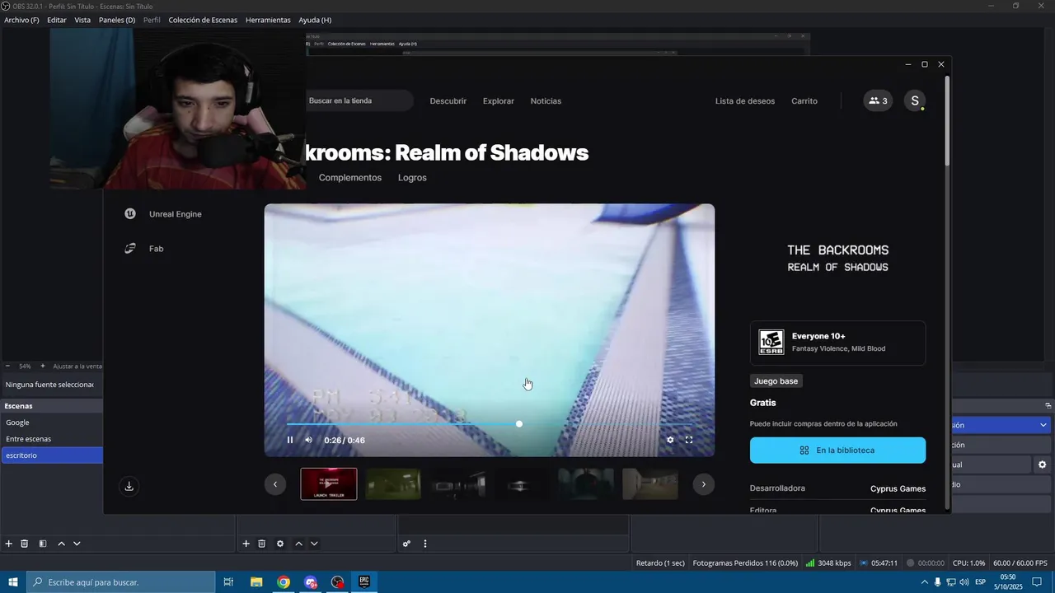
Task: Select the Google scene
Action: (x=52, y=423)
